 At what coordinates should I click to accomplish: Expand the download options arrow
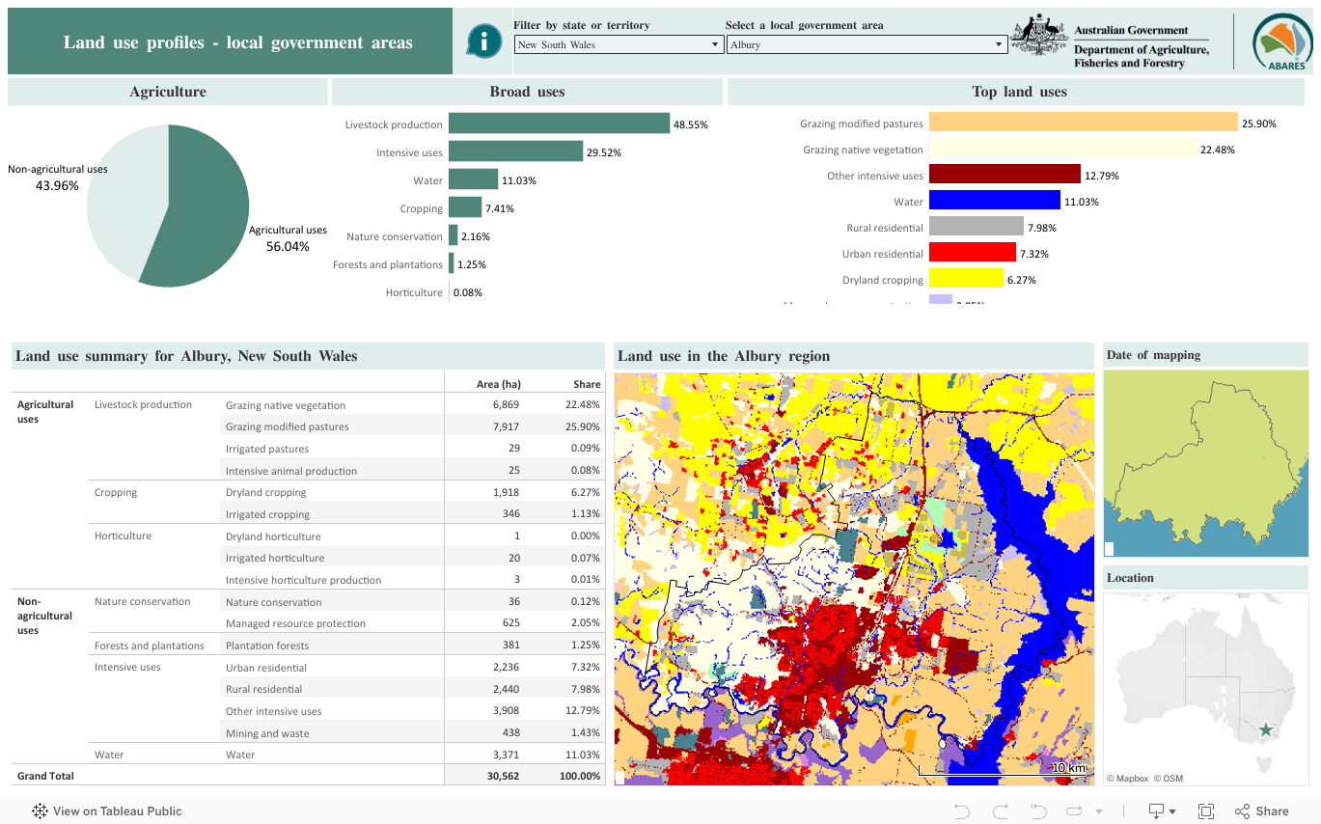[1172, 812]
